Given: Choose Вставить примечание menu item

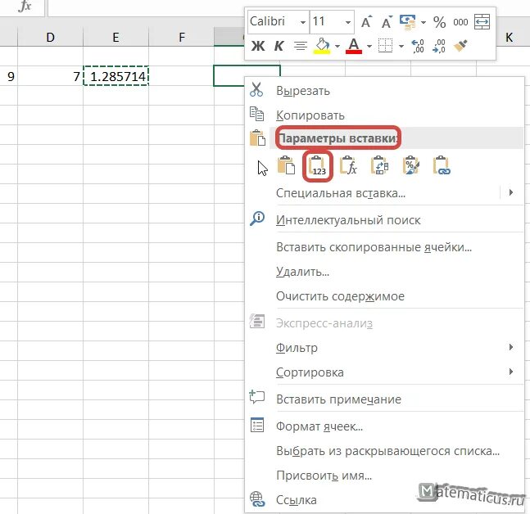Looking at the screenshot, I should coord(338,399).
